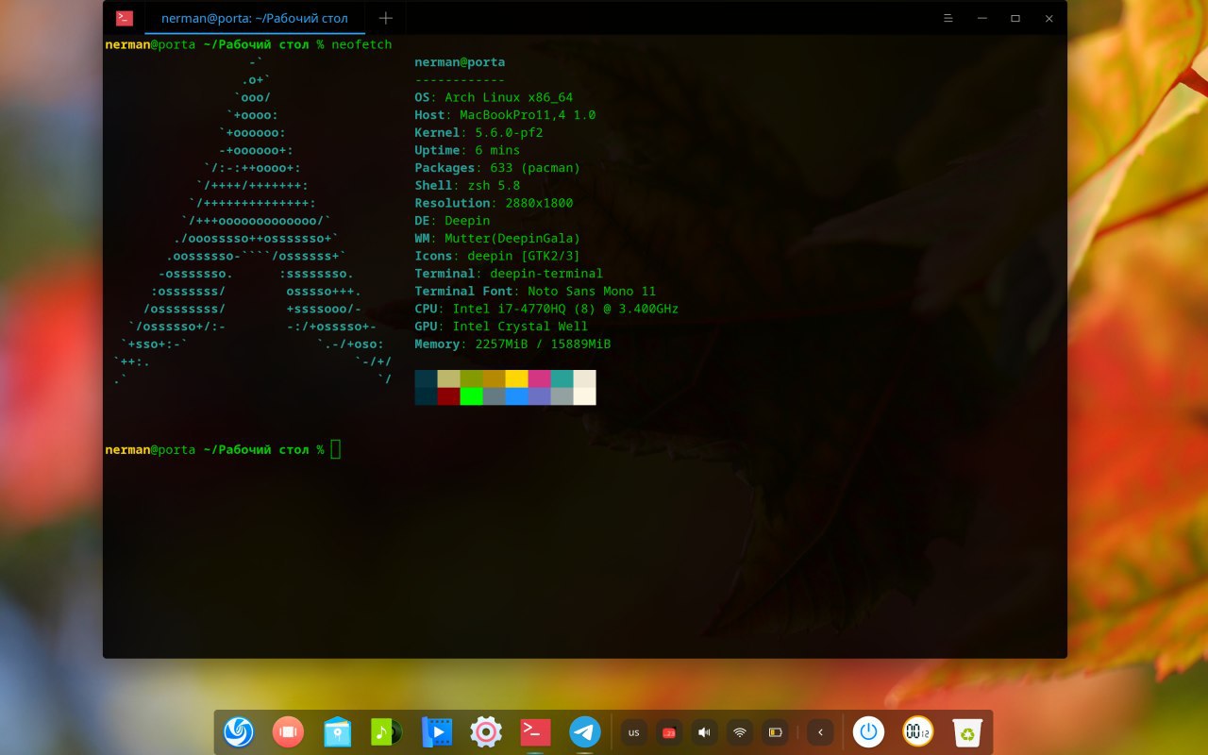Click the pink/magenta swatch in the palette
The height and width of the screenshot is (755, 1208).
pyautogui.click(x=539, y=378)
